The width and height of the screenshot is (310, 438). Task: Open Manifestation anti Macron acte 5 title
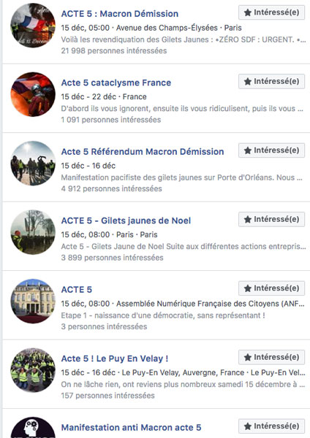tap(131, 427)
